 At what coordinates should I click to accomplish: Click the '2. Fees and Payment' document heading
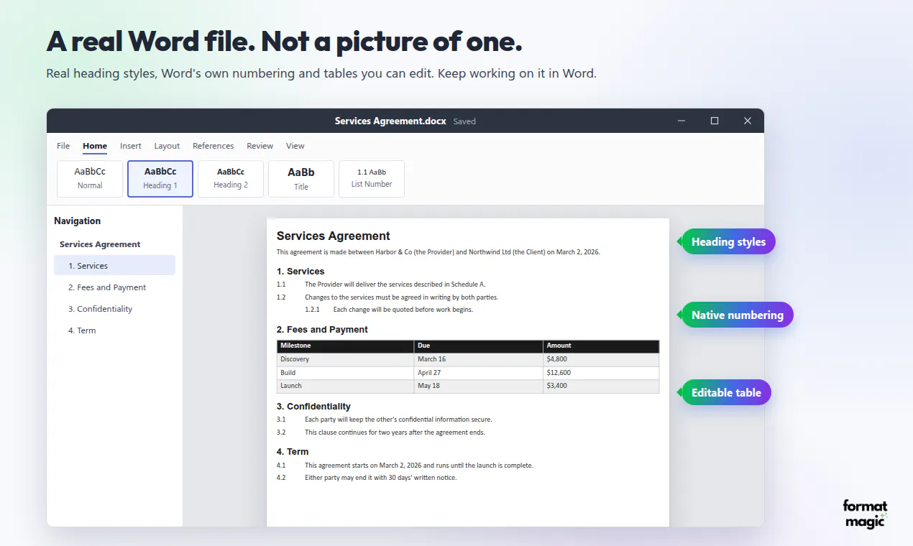pyautogui.click(x=322, y=330)
